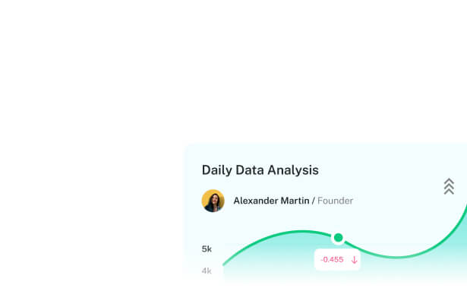Viewport: 467px width, 304px height.
Task: Click the word "Daily" in the heading
Action: tap(217, 170)
